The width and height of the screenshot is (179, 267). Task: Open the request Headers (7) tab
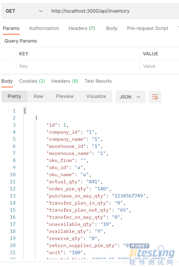[82, 28]
